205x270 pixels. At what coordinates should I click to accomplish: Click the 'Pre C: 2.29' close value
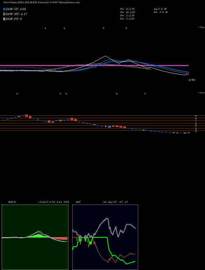click(x=128, y=19)
